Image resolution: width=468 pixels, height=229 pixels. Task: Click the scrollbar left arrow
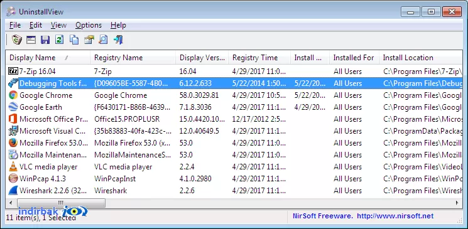tap(11, 203)
